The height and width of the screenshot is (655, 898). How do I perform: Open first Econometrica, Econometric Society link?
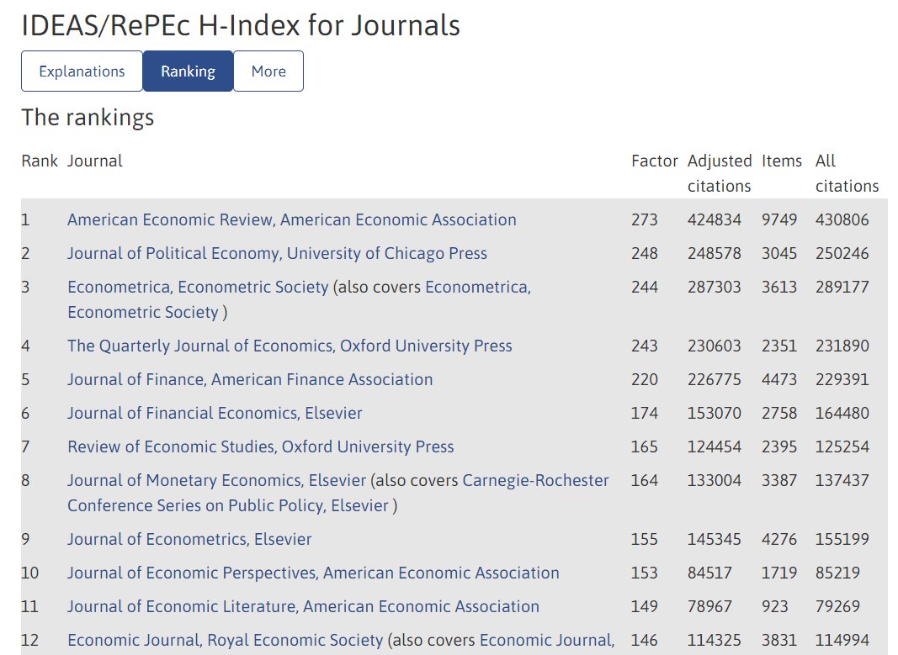(x=198, y=288)
